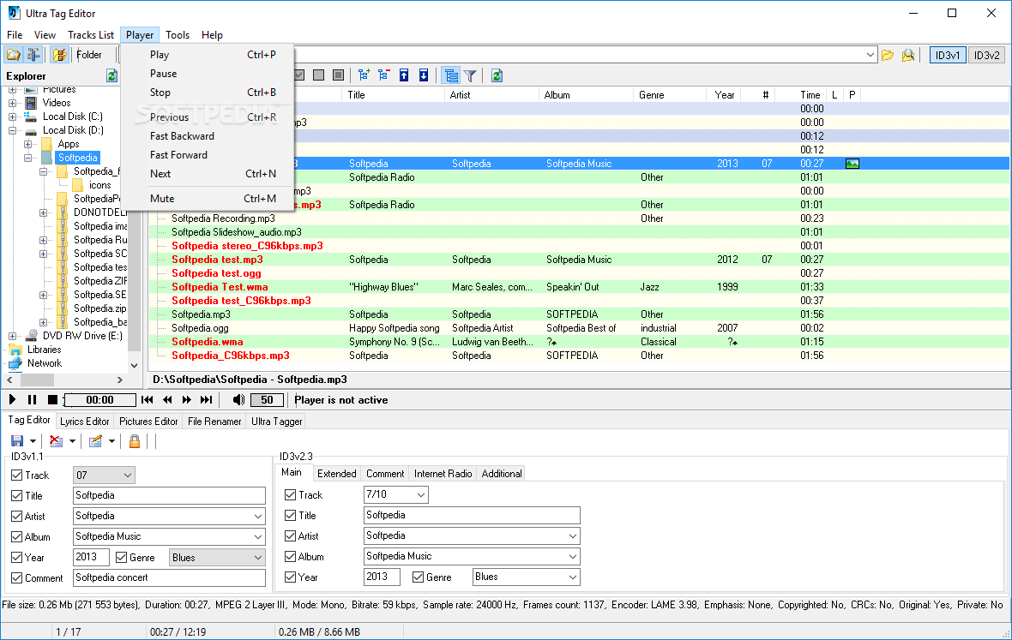Click the player's stop button

coord(53,399)
